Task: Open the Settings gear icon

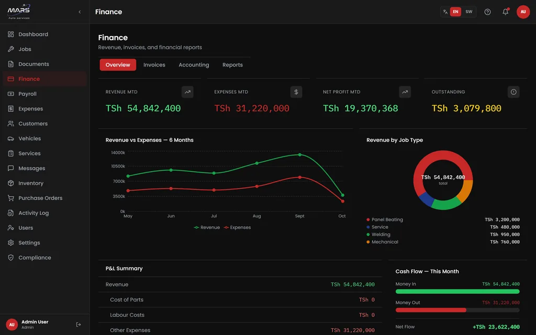Action: pos(11,243)
